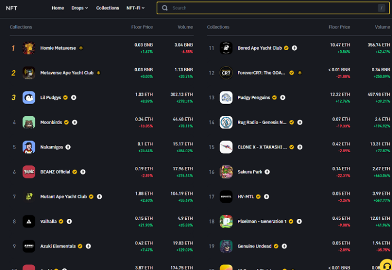Click Bored Ape floor price 10.47 ETH
The image size is (392, 270).
[340, 45]
